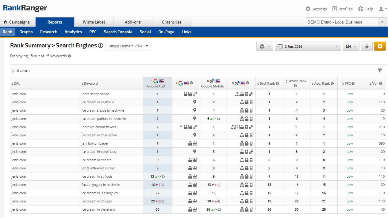
Task: Go to the Campaigns tab
Action: point(17,22)
